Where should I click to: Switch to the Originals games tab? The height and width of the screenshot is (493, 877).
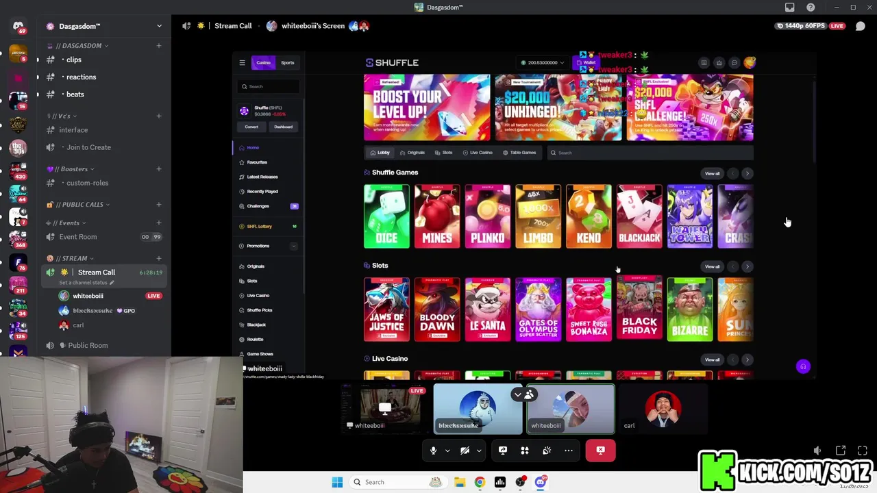[412, 153]
